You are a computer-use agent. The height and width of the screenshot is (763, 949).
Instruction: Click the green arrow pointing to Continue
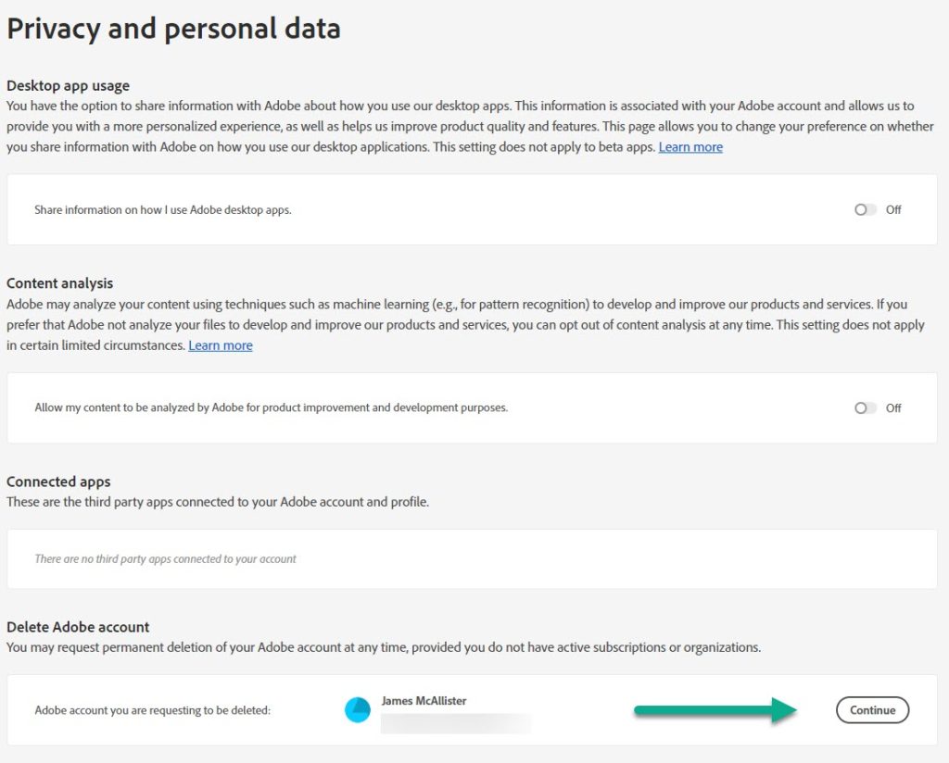[x=715, y=710]
